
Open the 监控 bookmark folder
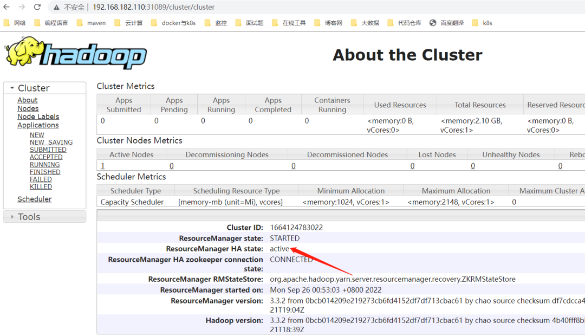(x=216, y=23)
